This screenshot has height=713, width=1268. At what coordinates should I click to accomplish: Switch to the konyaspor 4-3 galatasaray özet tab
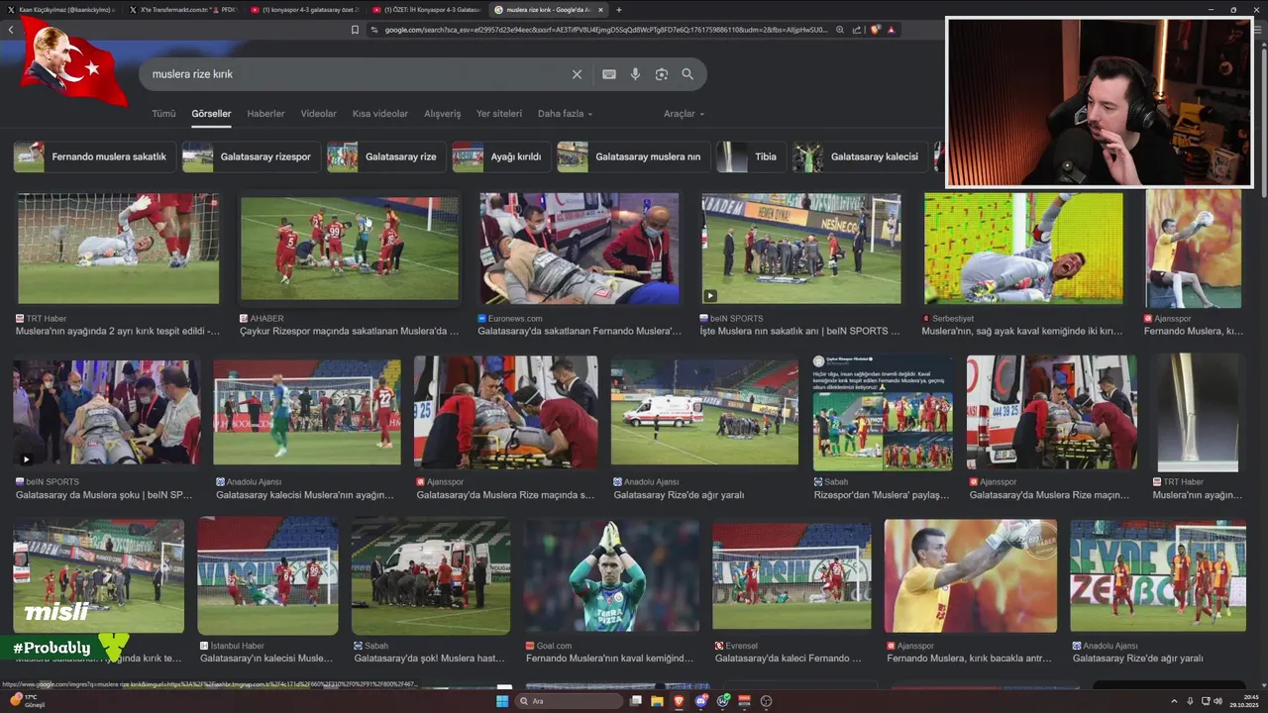click(x=305, y=10)
